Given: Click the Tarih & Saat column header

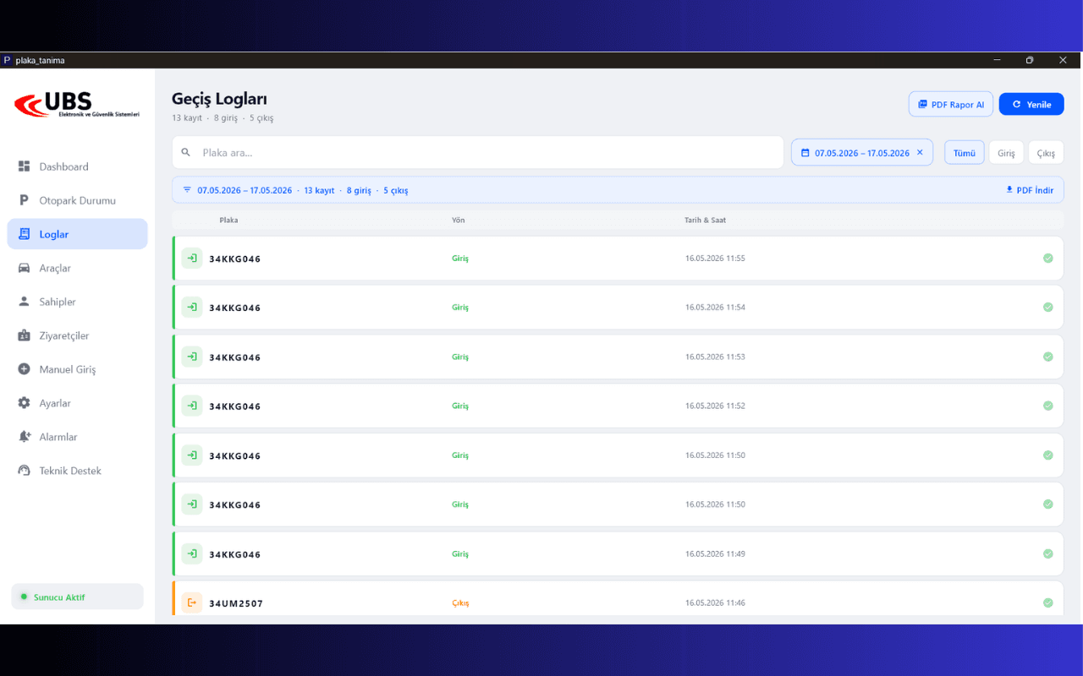Looking at the screenshot, I should (705, 220).
